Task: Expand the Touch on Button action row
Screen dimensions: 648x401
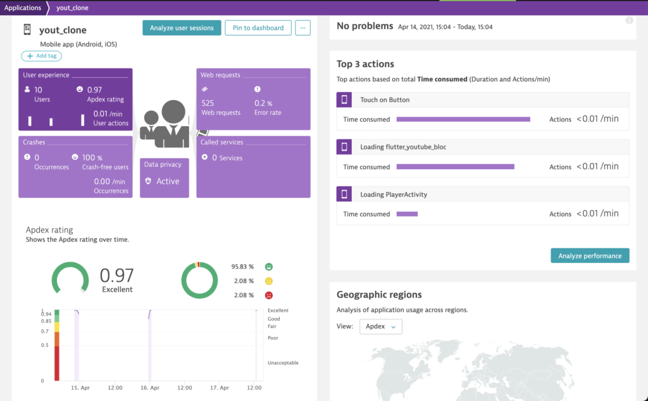Action: click(x=483, y=99)
